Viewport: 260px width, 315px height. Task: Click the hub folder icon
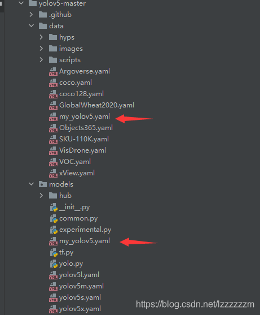point(53,196)
